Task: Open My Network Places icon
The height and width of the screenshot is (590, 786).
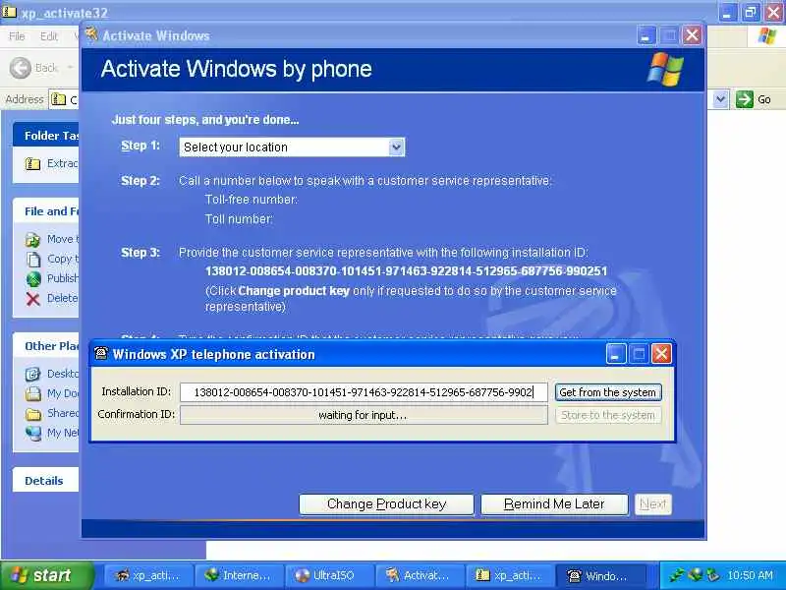Action: click(x=33, y=433)
